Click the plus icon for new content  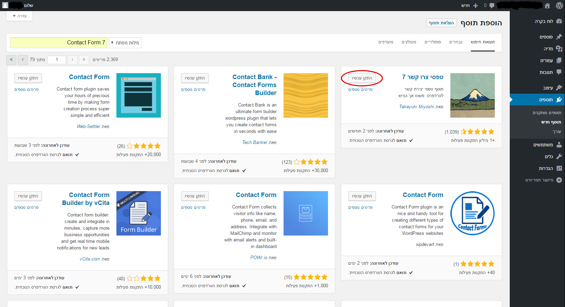(x=476, y=6)
